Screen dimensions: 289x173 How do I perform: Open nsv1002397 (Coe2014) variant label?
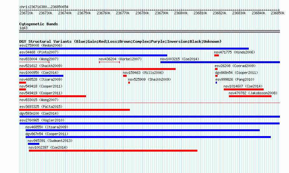[x=48, y=147]
